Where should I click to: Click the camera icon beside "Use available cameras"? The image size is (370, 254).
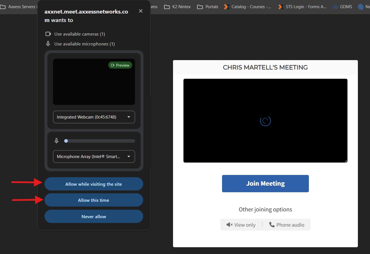[x=48, y=34]
